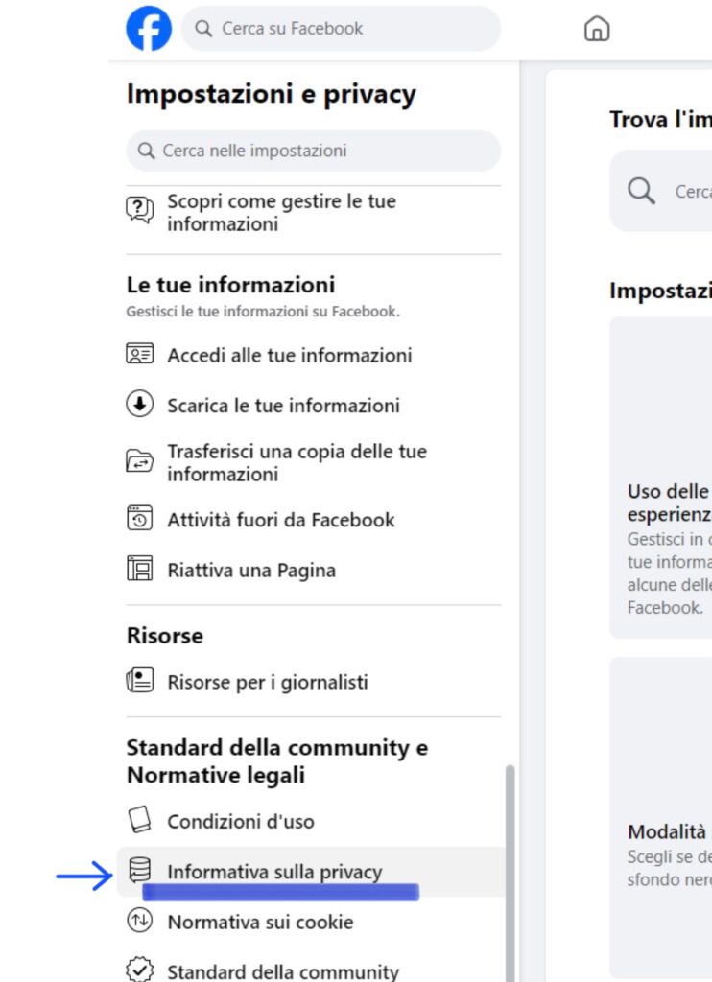Click the settings sidebar scrollbar
The width and height of the screenshot is (712, 982).
[510, 863]
